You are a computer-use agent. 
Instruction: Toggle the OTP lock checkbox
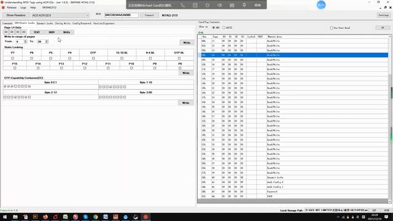tap(93, 58)
